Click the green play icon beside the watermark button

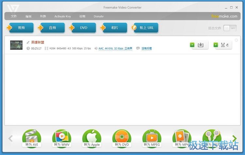coord(192,45)
